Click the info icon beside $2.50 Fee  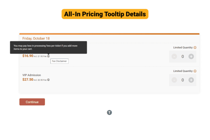point(48,80)
